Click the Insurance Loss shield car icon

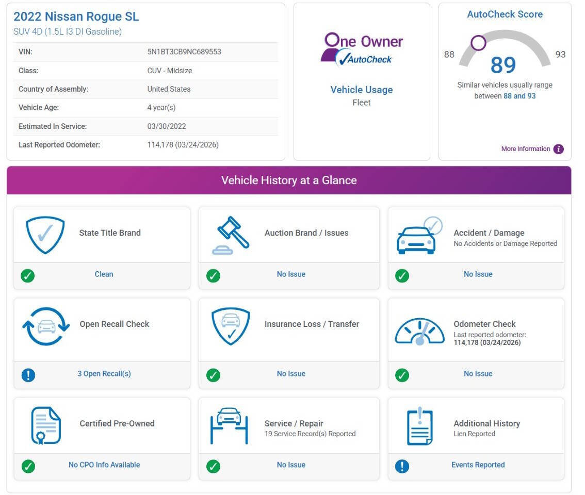[x=231, y=326]
